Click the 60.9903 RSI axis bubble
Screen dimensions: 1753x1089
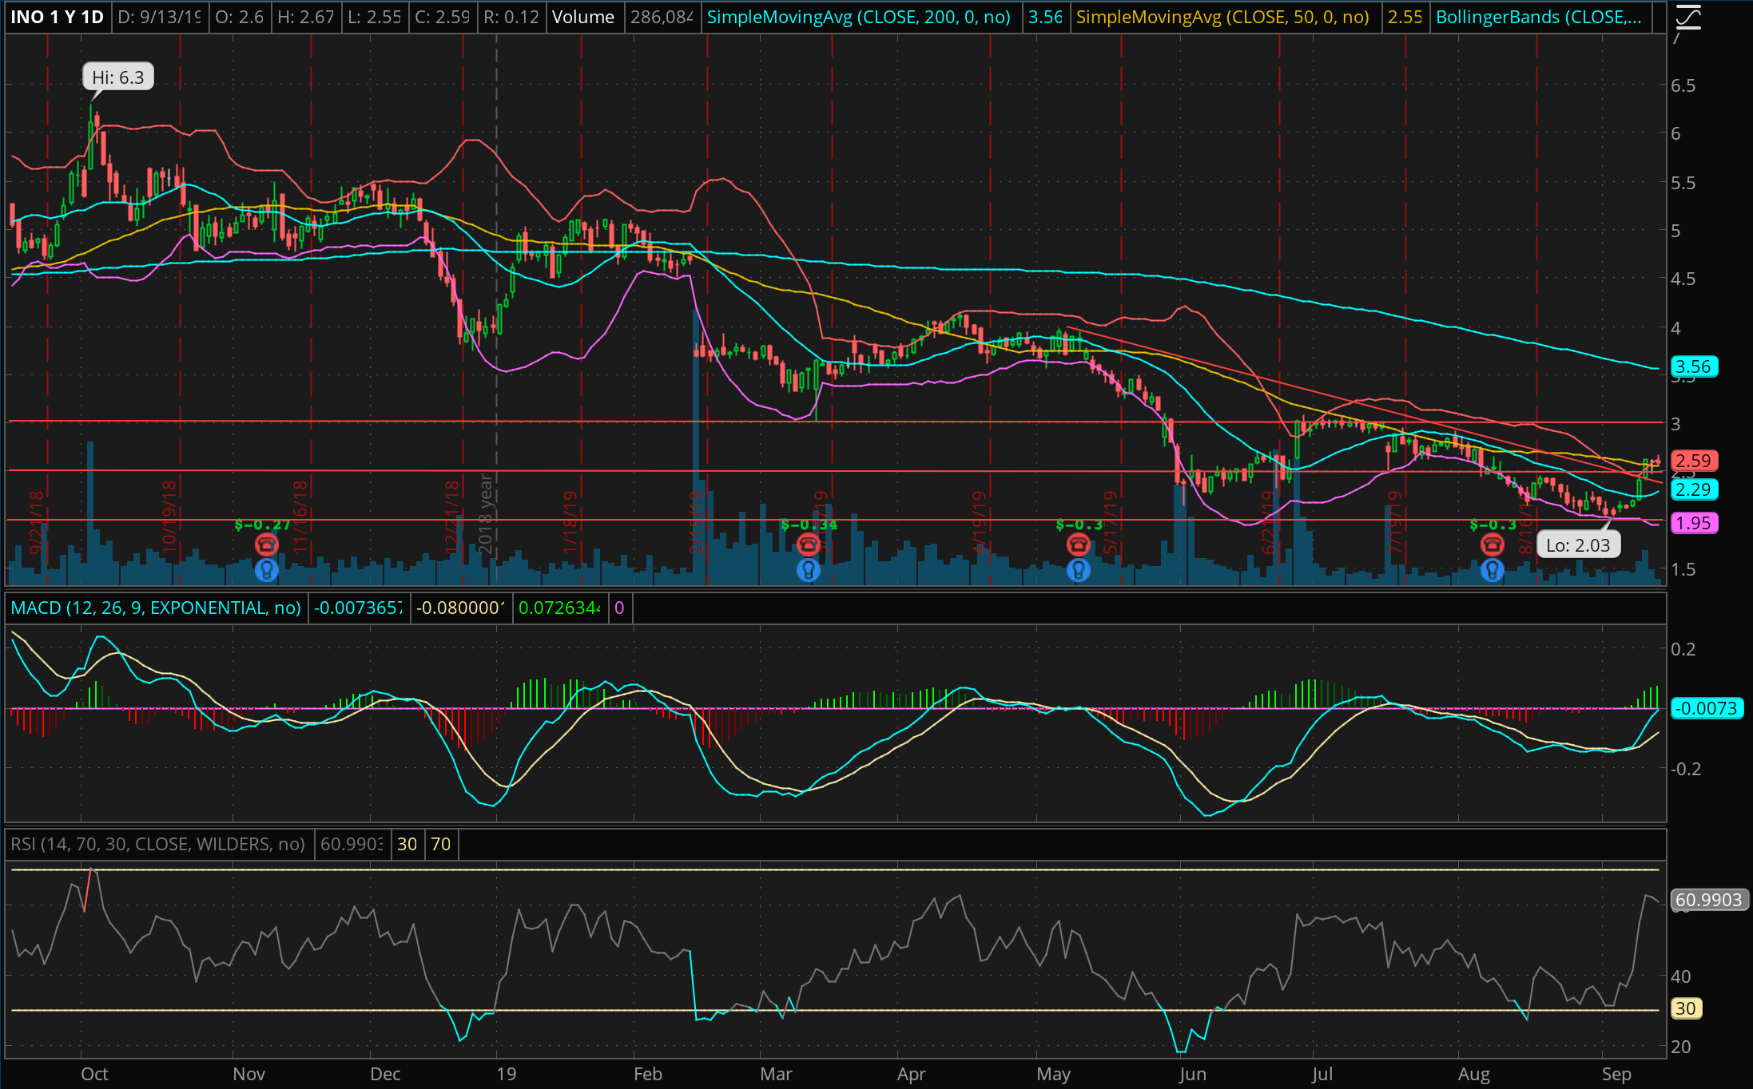point(1709,900)
